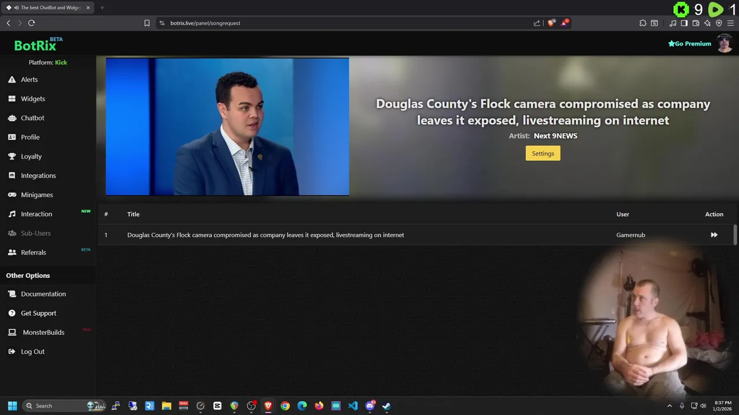Go back in the browser
Image resolution: width=739 pixels, height=415 pixels.
[x=8, y=23]
